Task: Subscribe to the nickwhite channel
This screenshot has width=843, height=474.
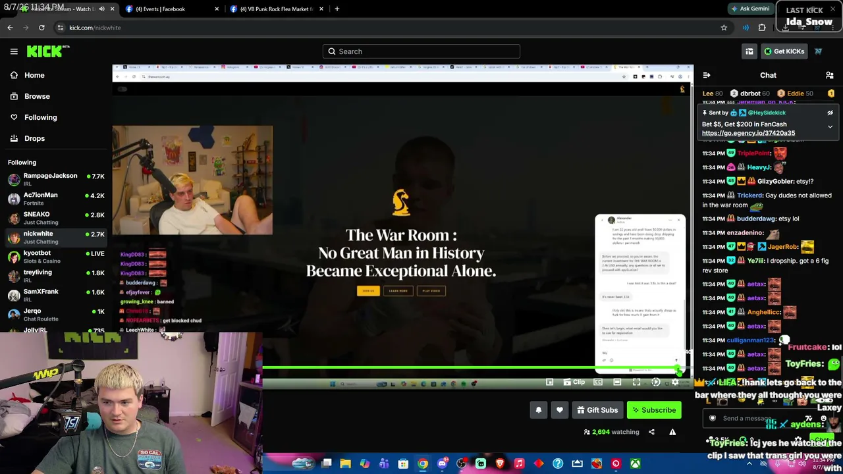Action: point(654,410)
